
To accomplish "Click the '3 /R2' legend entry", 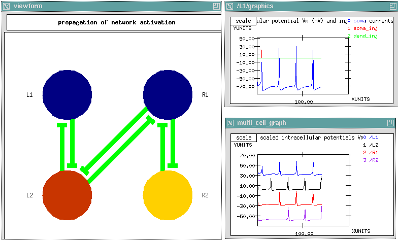I will pos(371,160).
